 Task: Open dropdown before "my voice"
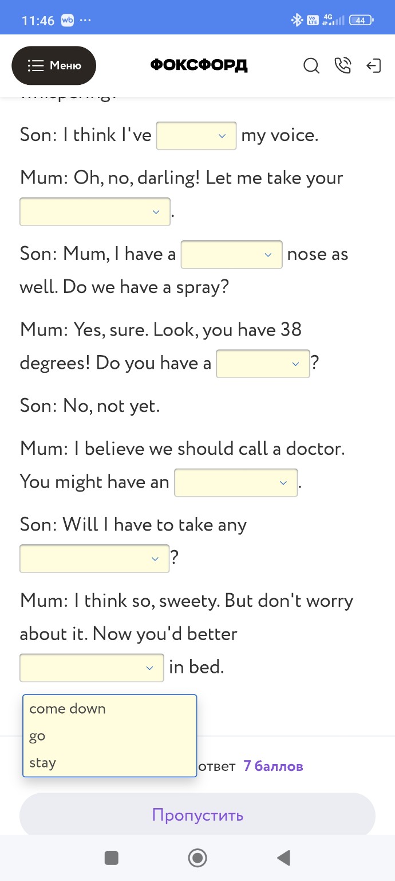[x=196, y=136]
